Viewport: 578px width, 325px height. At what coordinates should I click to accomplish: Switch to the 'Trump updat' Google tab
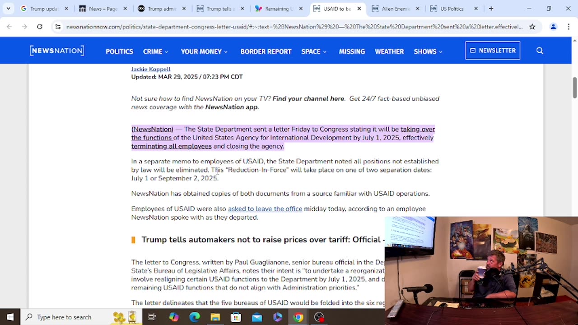pos(43,9)
